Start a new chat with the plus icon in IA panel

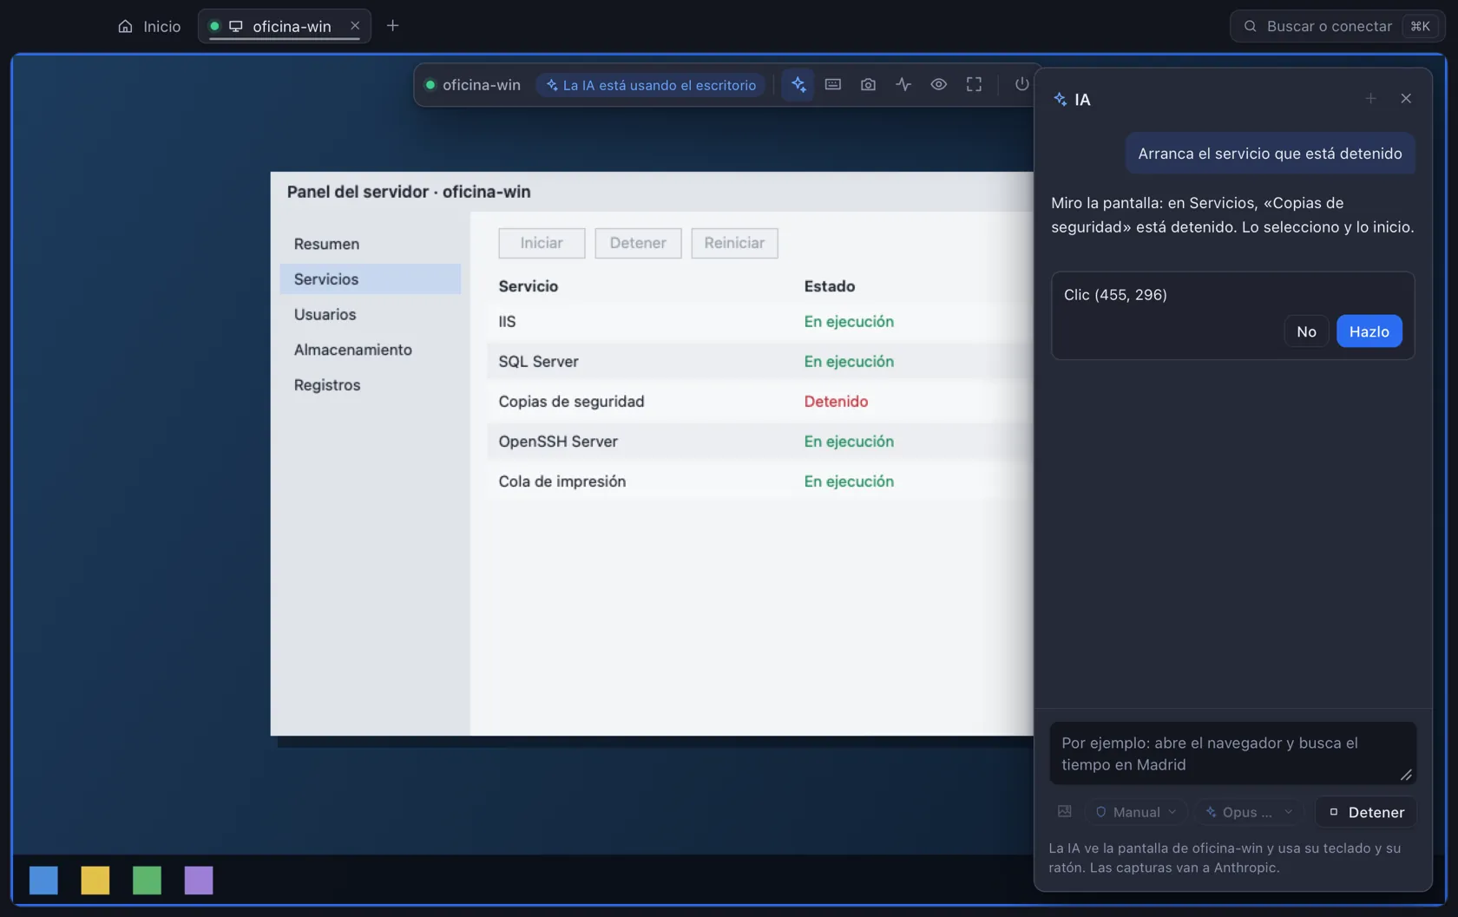[x=1370, y=99]
